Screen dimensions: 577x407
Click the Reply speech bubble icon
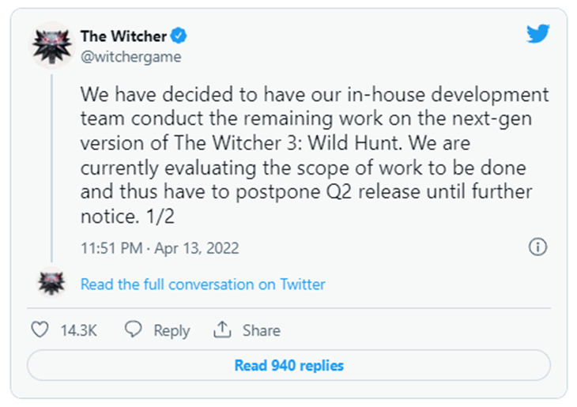click(134, 329)
